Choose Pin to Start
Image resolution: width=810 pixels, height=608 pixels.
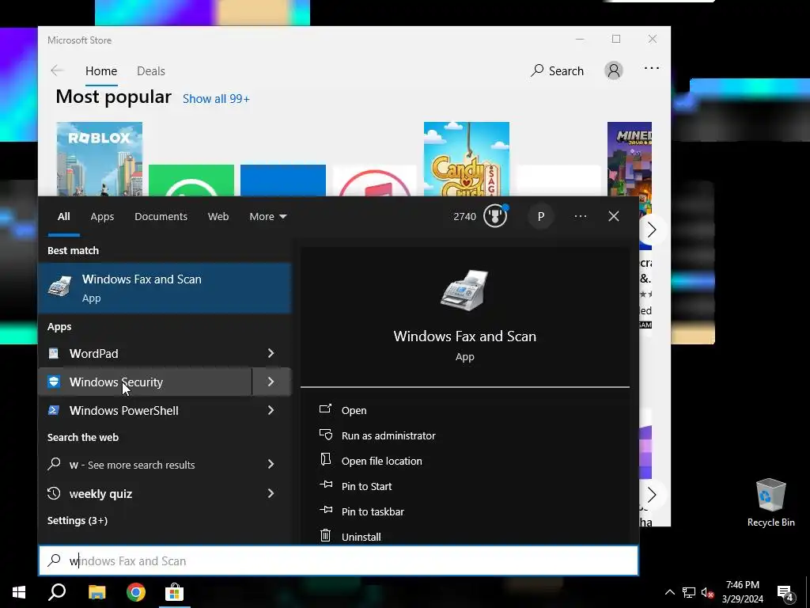pyautogui.click(x=367, y=487)
